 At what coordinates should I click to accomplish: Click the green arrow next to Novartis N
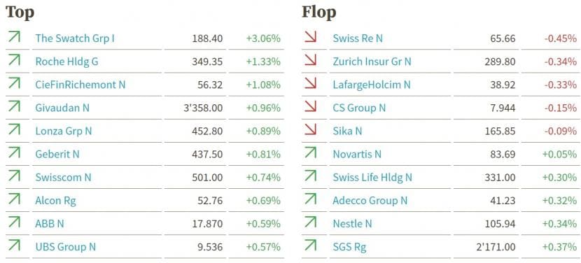pyautogui.click(x=311, y=152)
